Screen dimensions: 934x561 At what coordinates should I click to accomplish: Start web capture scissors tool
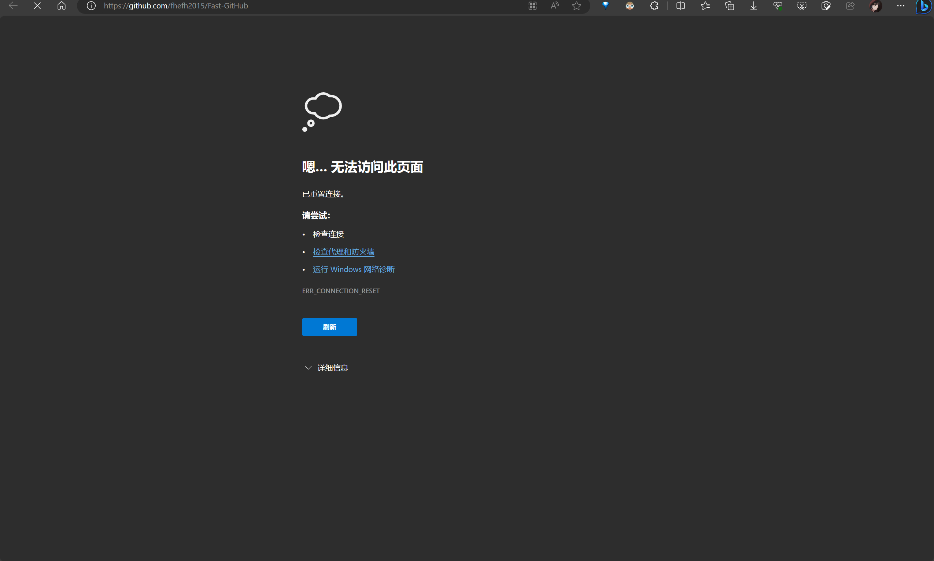[x=802, y=5]
